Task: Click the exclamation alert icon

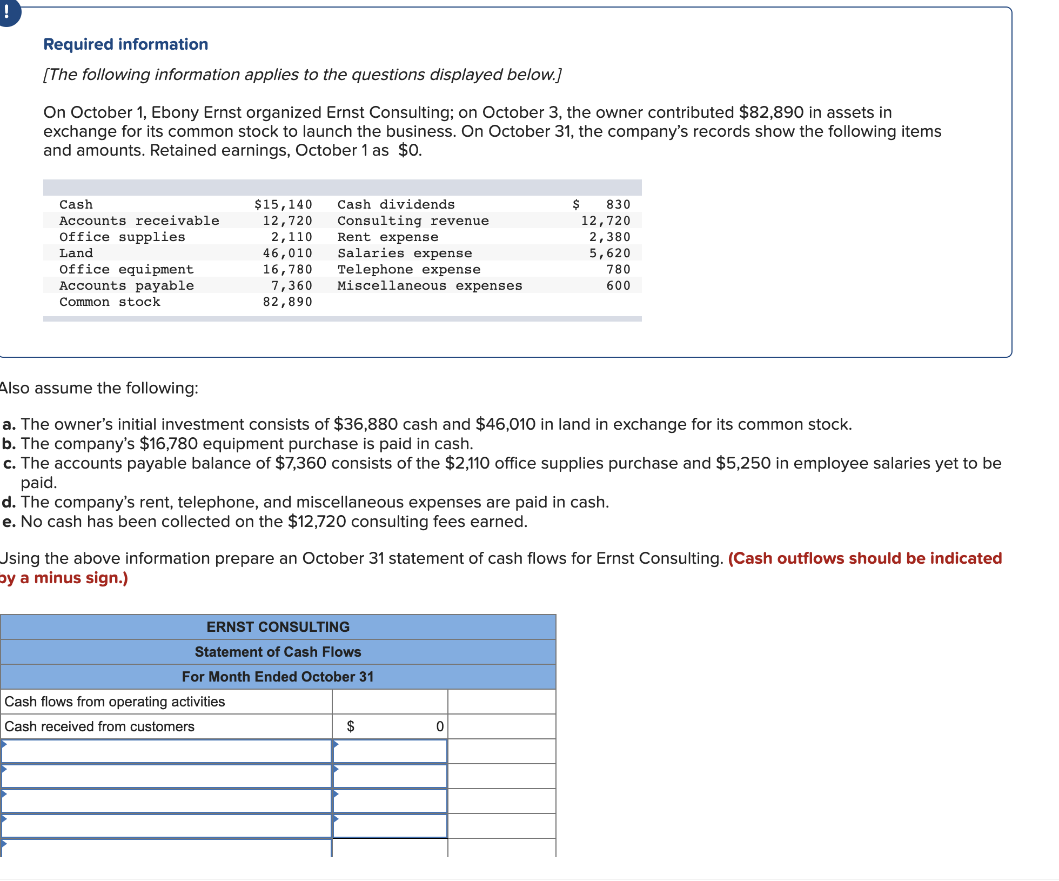Action: (x=8, y=12)
